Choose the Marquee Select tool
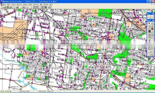 pos(152,23)
